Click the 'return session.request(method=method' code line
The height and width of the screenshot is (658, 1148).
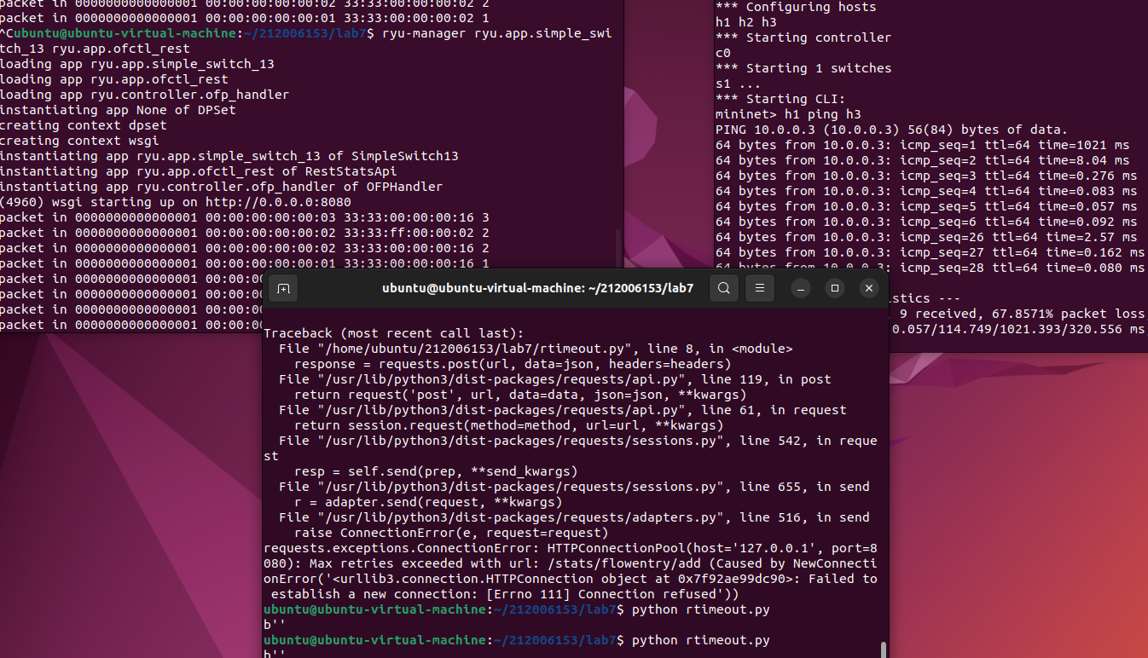coord(508,425)
